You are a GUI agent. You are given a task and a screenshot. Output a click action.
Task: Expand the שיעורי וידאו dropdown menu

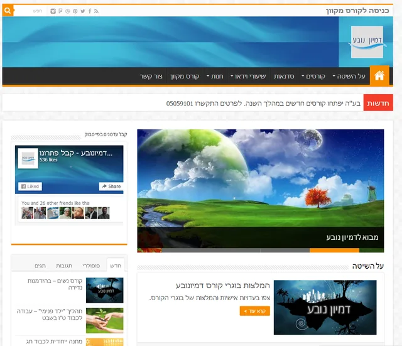(x=248, y=76)
